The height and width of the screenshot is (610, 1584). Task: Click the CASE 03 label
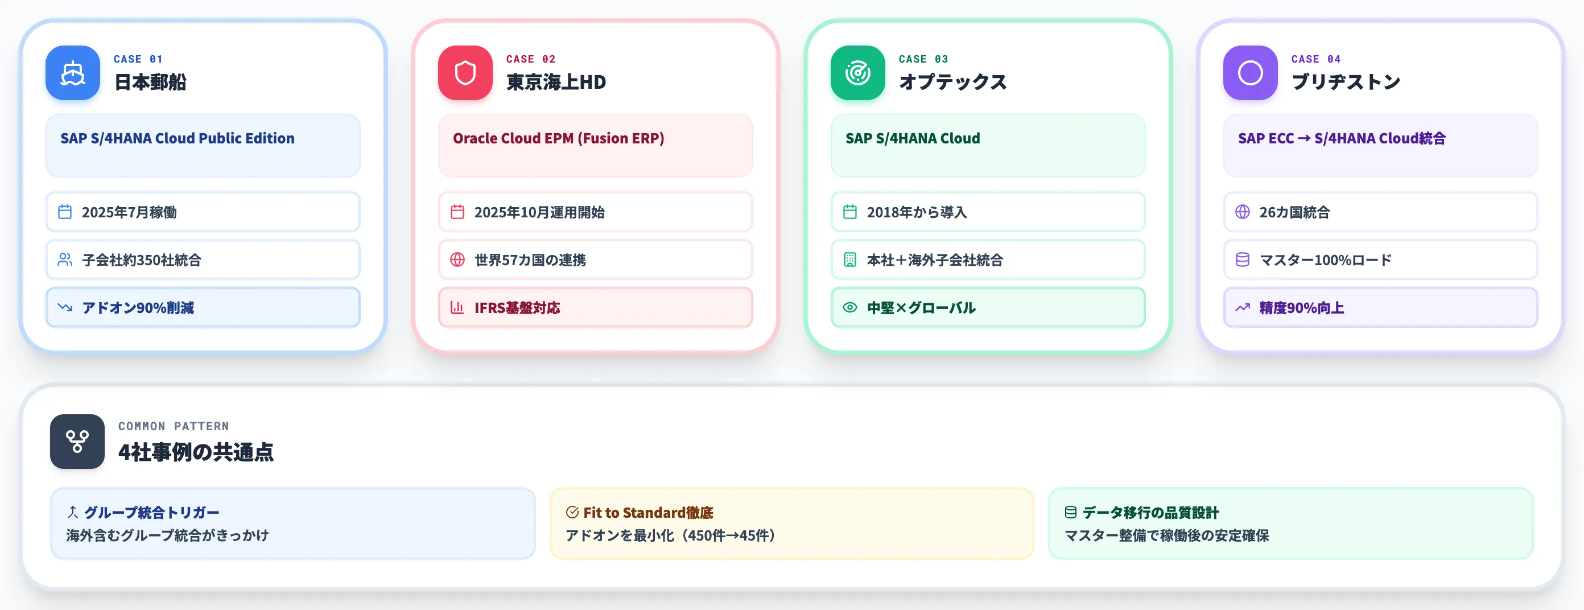pyautogui.click(x=923, y=59)
